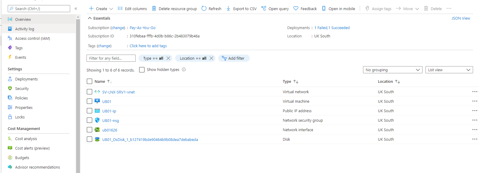
Task: Click the Feedback heart icon
Action: 296,9
